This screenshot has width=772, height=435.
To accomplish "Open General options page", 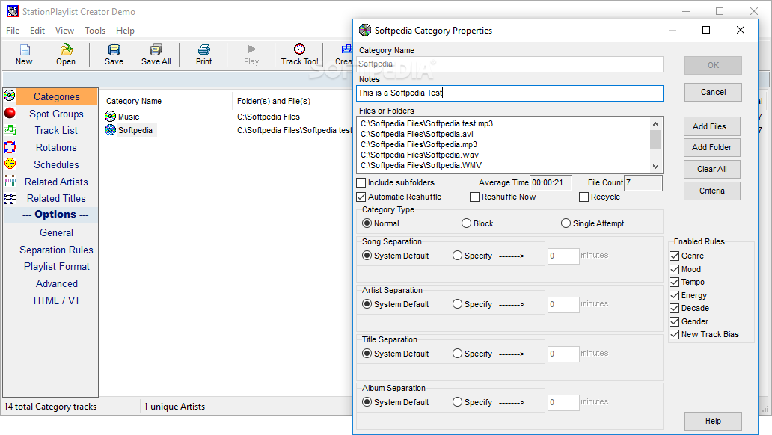I will 57,232.
